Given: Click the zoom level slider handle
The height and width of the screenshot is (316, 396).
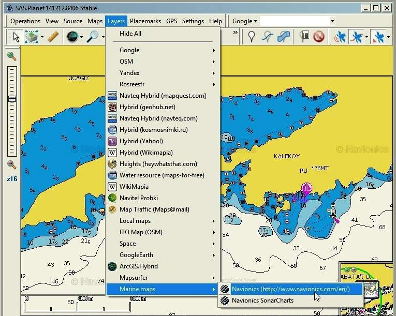Looking at the screenshot, I should [12, 98].
